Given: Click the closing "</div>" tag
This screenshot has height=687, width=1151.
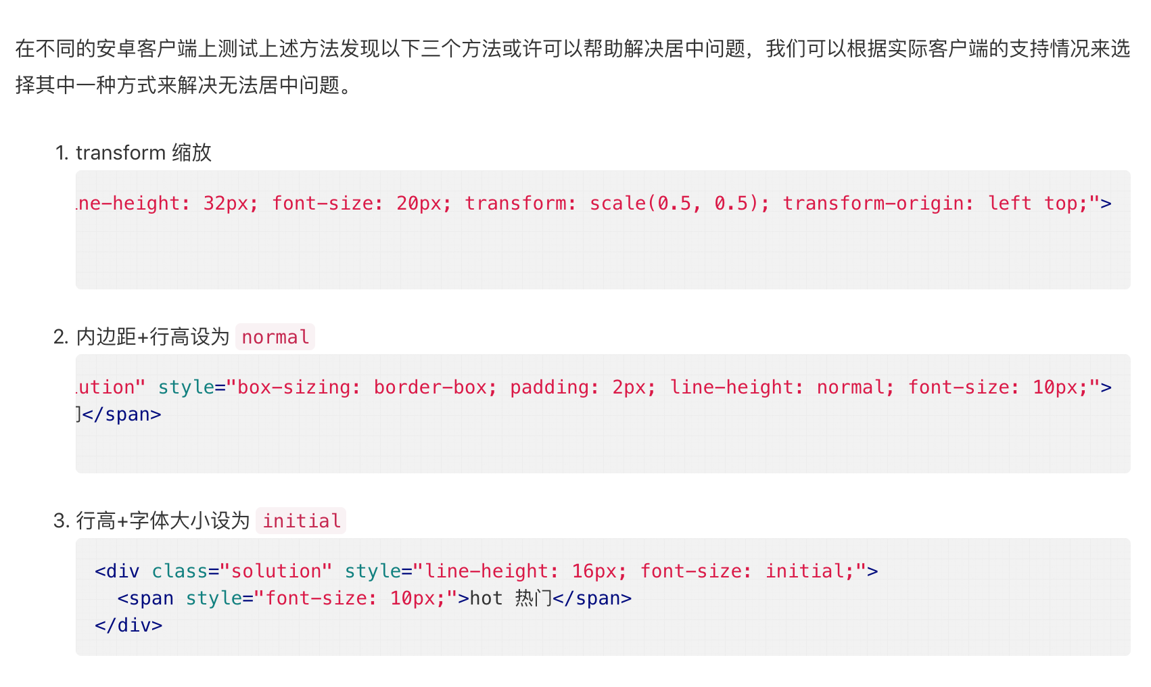Looking at the screenshot, I should (128, 625).
